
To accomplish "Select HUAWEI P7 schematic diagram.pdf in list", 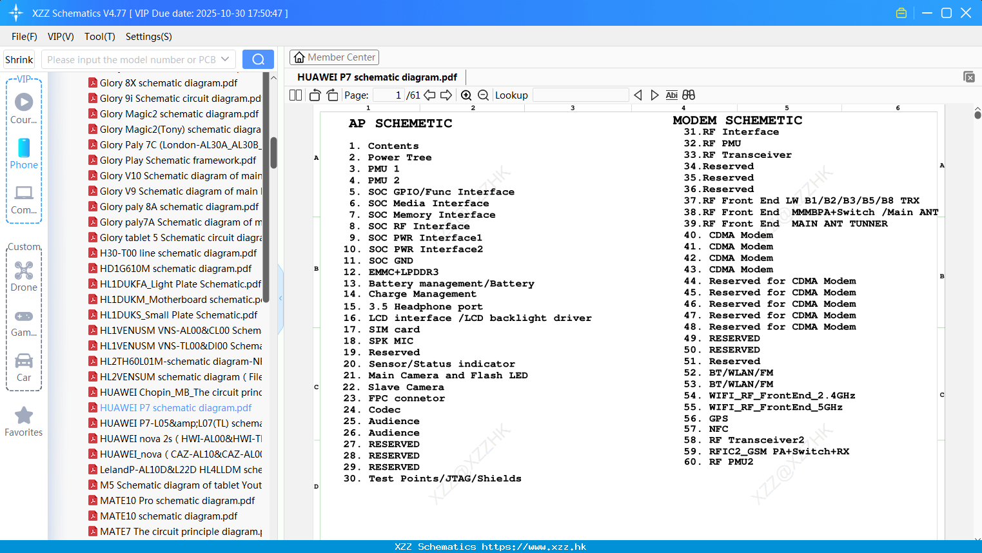I will [175, 407].
